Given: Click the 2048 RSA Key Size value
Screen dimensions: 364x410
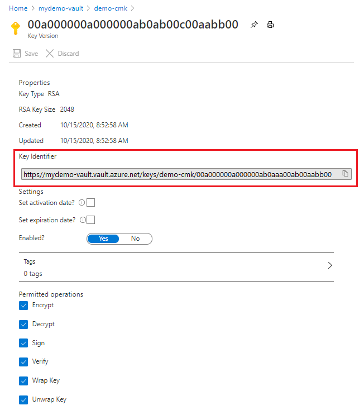Looking at the screenshot, I should pyautogui.click(x=67, y=109).
